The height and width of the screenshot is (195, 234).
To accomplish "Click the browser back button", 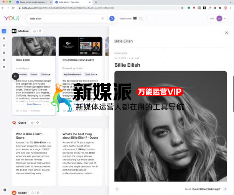I will click(x=3, y=8).
